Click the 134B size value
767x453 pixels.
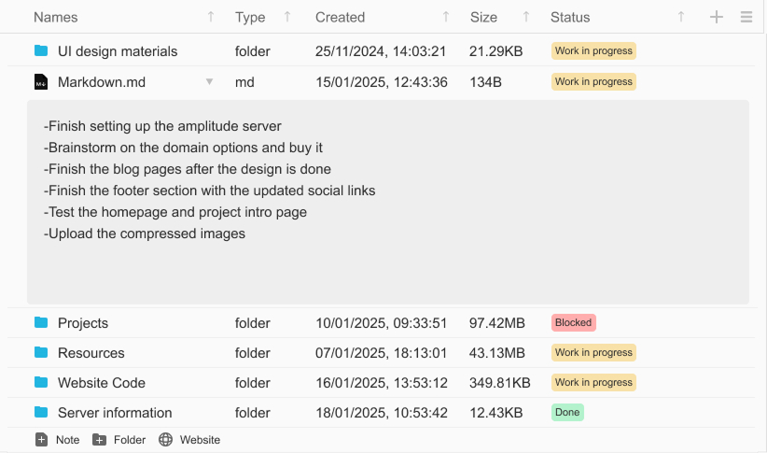coord(486,82)
